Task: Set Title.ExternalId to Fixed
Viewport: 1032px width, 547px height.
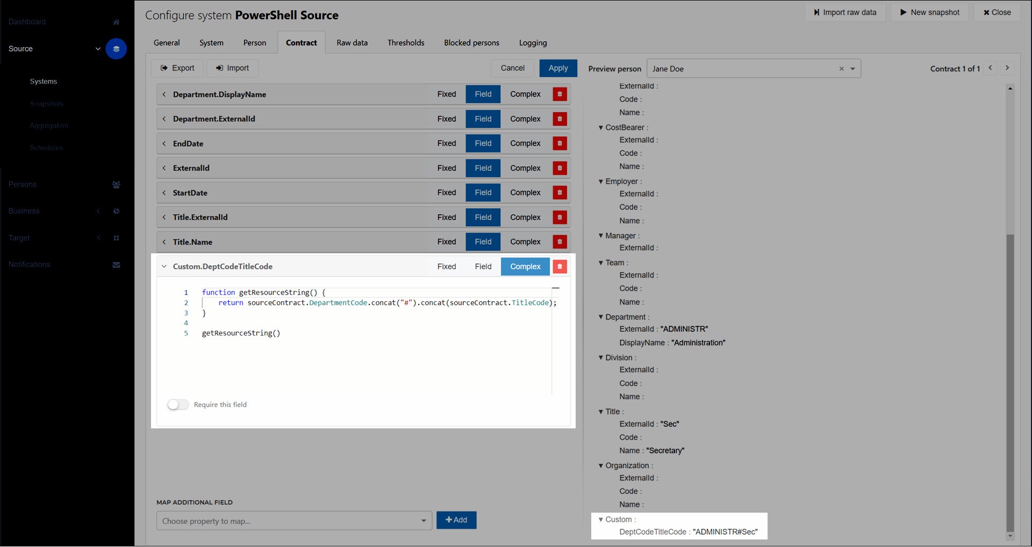Action: click(x=447, y=217)
